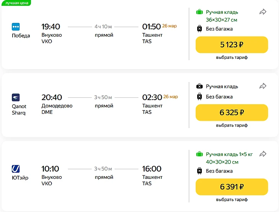
Task: Click the 19:40 Vnukovo departure time
Action: 51,27
